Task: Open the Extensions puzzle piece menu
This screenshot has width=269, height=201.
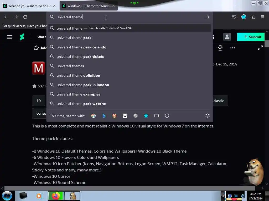Action: click(253, 17)
